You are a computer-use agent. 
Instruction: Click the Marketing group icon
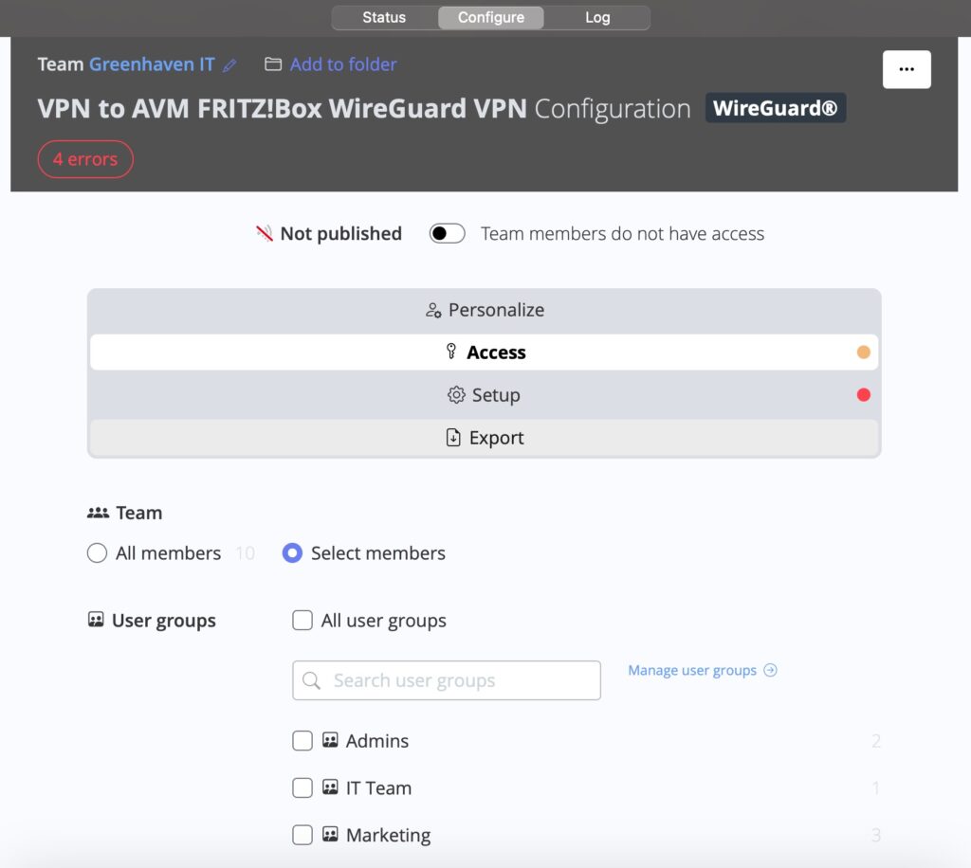pyautogui.click(x=330, y=834)
